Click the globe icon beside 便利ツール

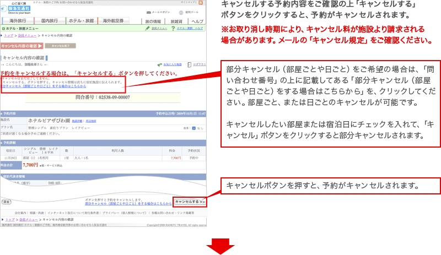[181, 12]
